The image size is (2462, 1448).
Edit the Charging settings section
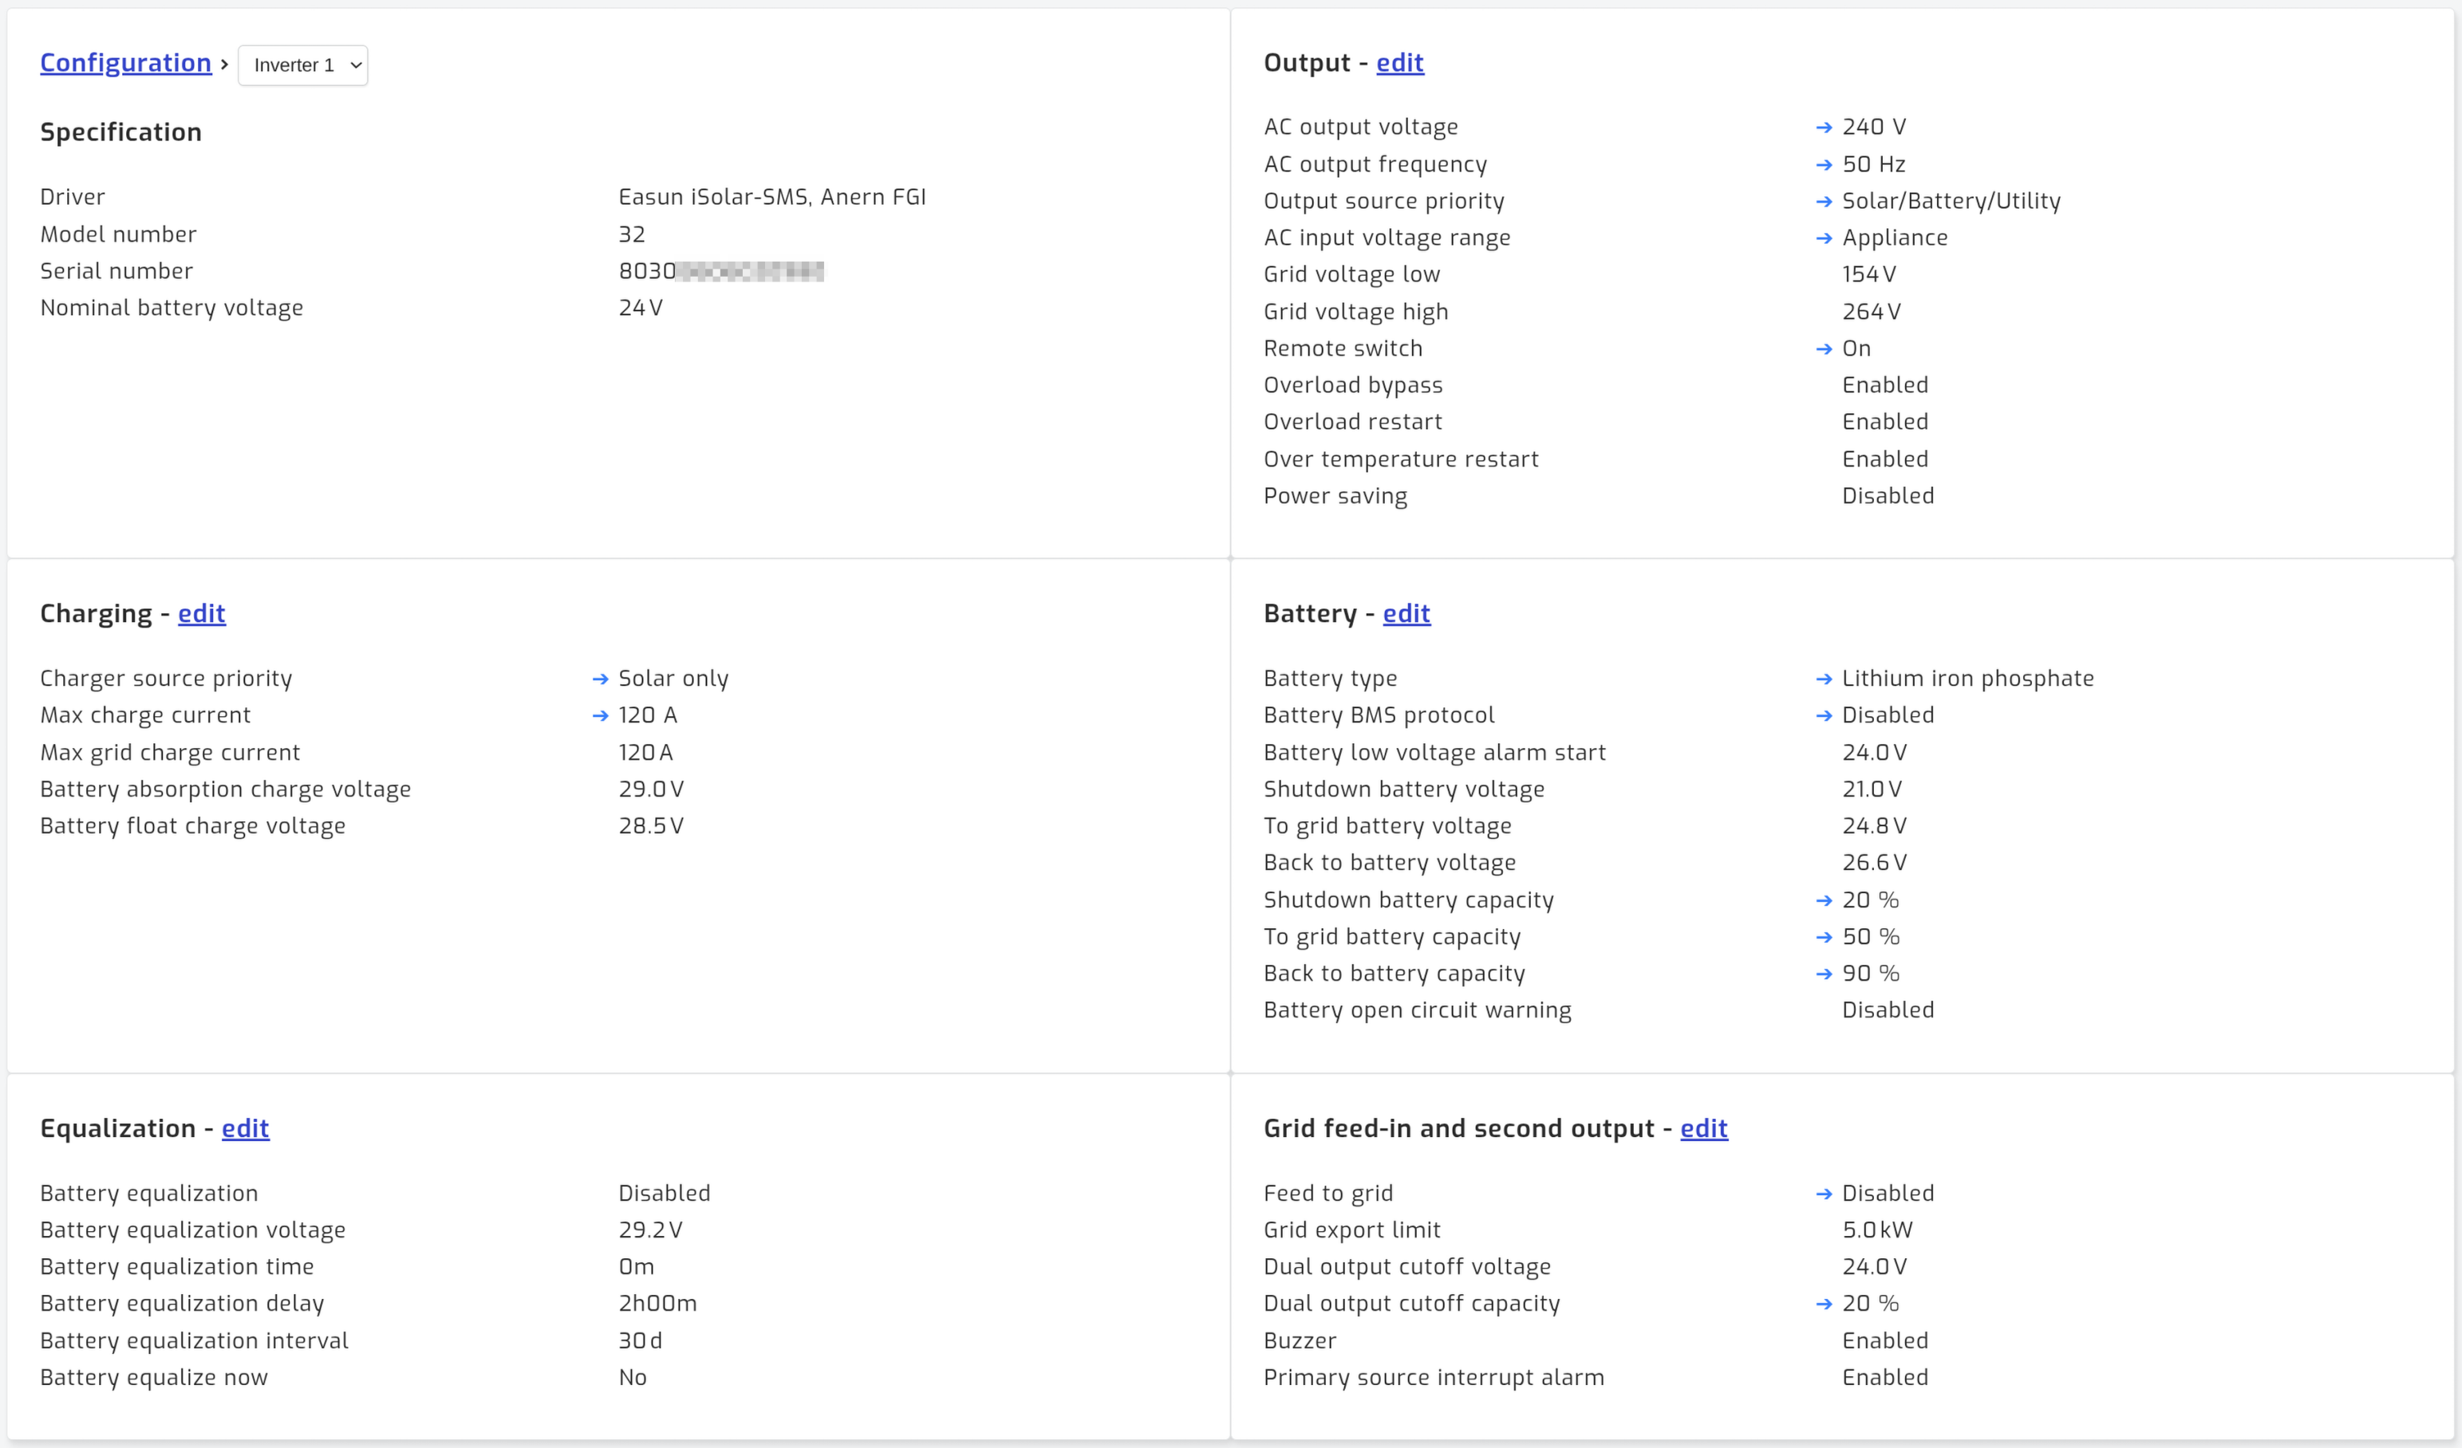pyautogui.click(x=202, y=613)
